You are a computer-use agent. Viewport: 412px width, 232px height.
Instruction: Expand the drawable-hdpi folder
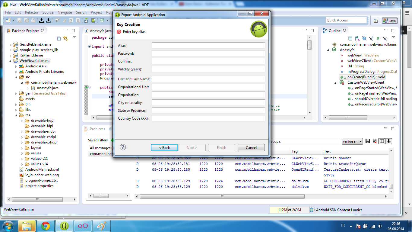click(22, 121)
